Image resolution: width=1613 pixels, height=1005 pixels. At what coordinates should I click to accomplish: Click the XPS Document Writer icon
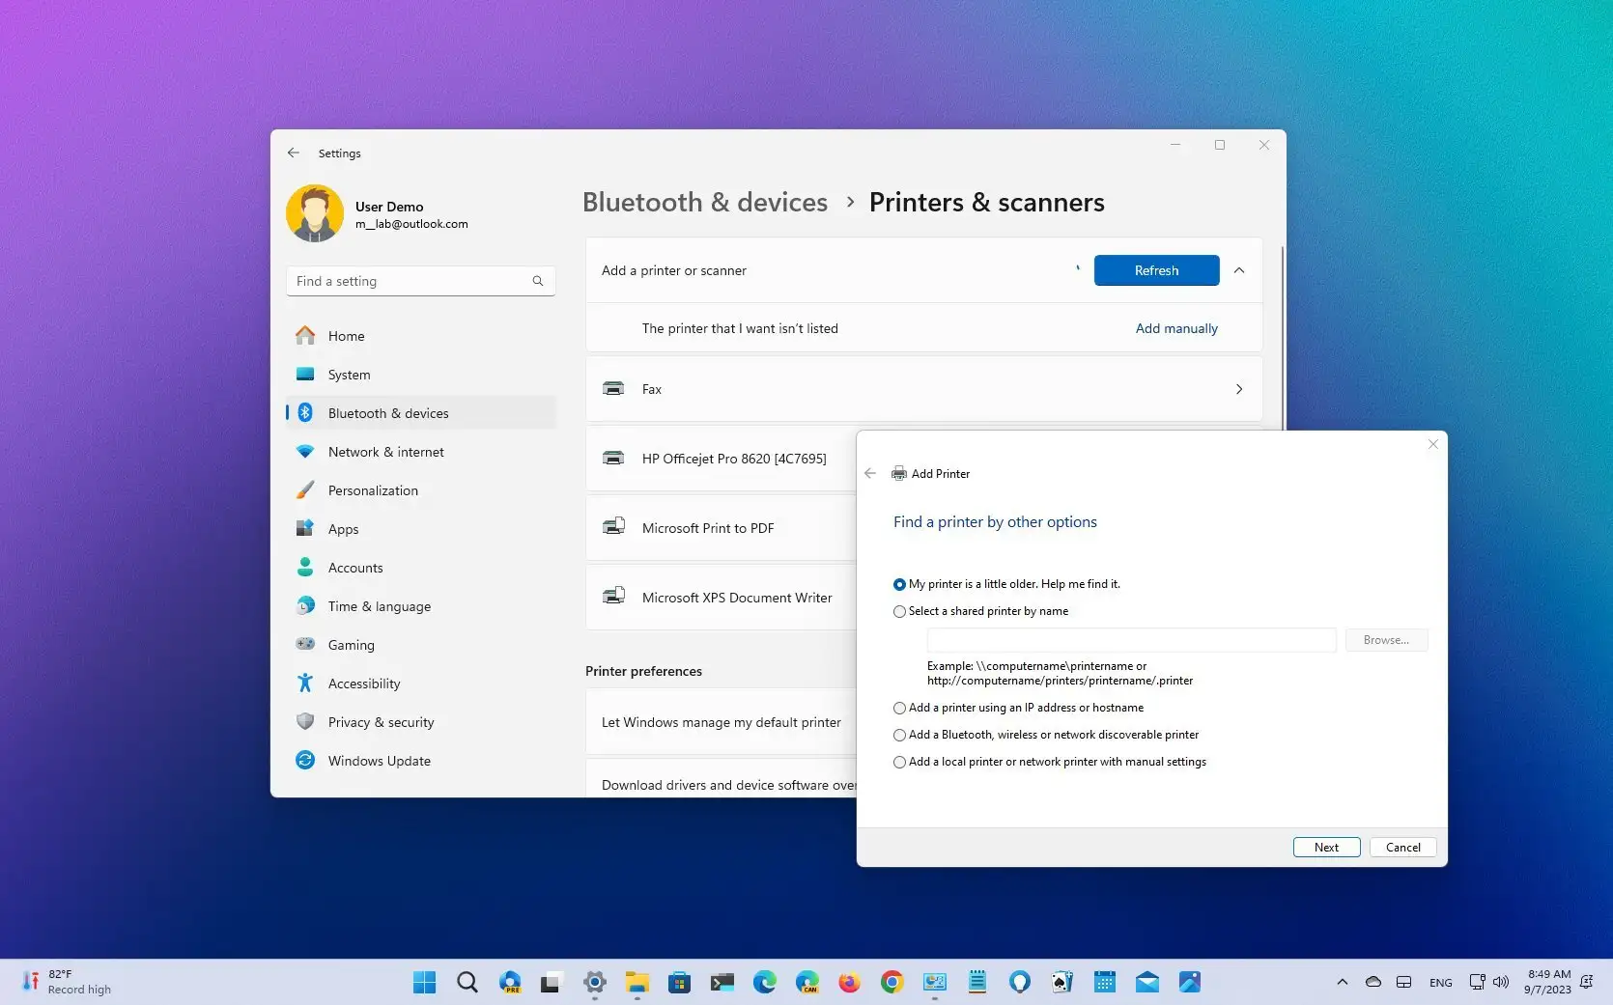(x=613, y=597)
